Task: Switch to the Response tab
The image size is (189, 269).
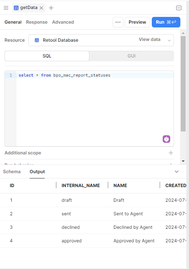Action: click(x=37, y=22)
